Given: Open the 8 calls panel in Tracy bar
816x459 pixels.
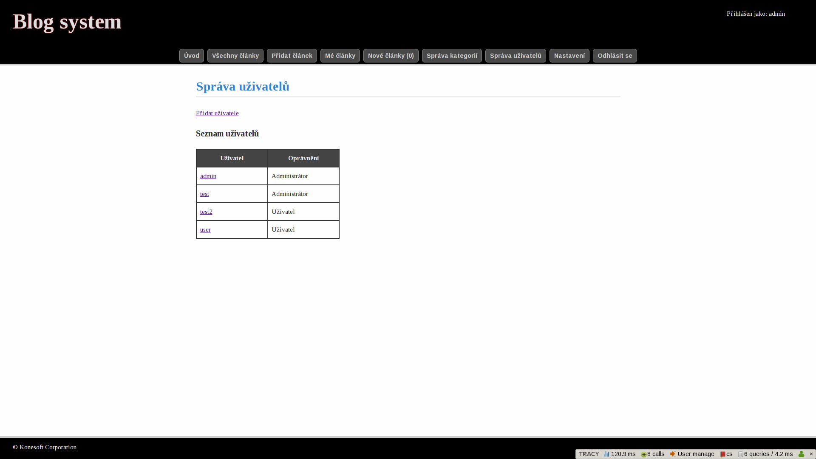Looking at the screenshot, I should 653,454.
